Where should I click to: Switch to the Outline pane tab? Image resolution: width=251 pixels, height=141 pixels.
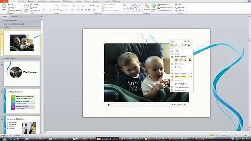point(14,16)
